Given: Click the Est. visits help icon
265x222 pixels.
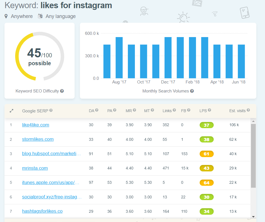Looking at the screenshot, I should (x=248, y=110).
